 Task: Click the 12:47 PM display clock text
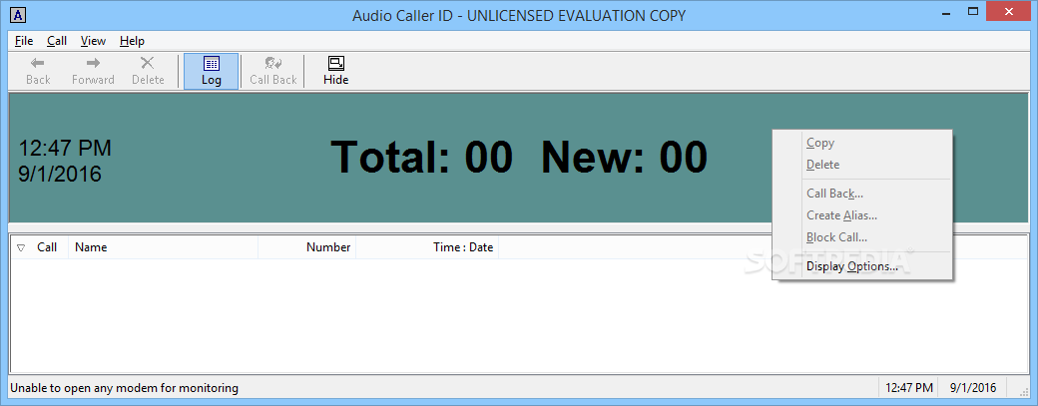65,148
